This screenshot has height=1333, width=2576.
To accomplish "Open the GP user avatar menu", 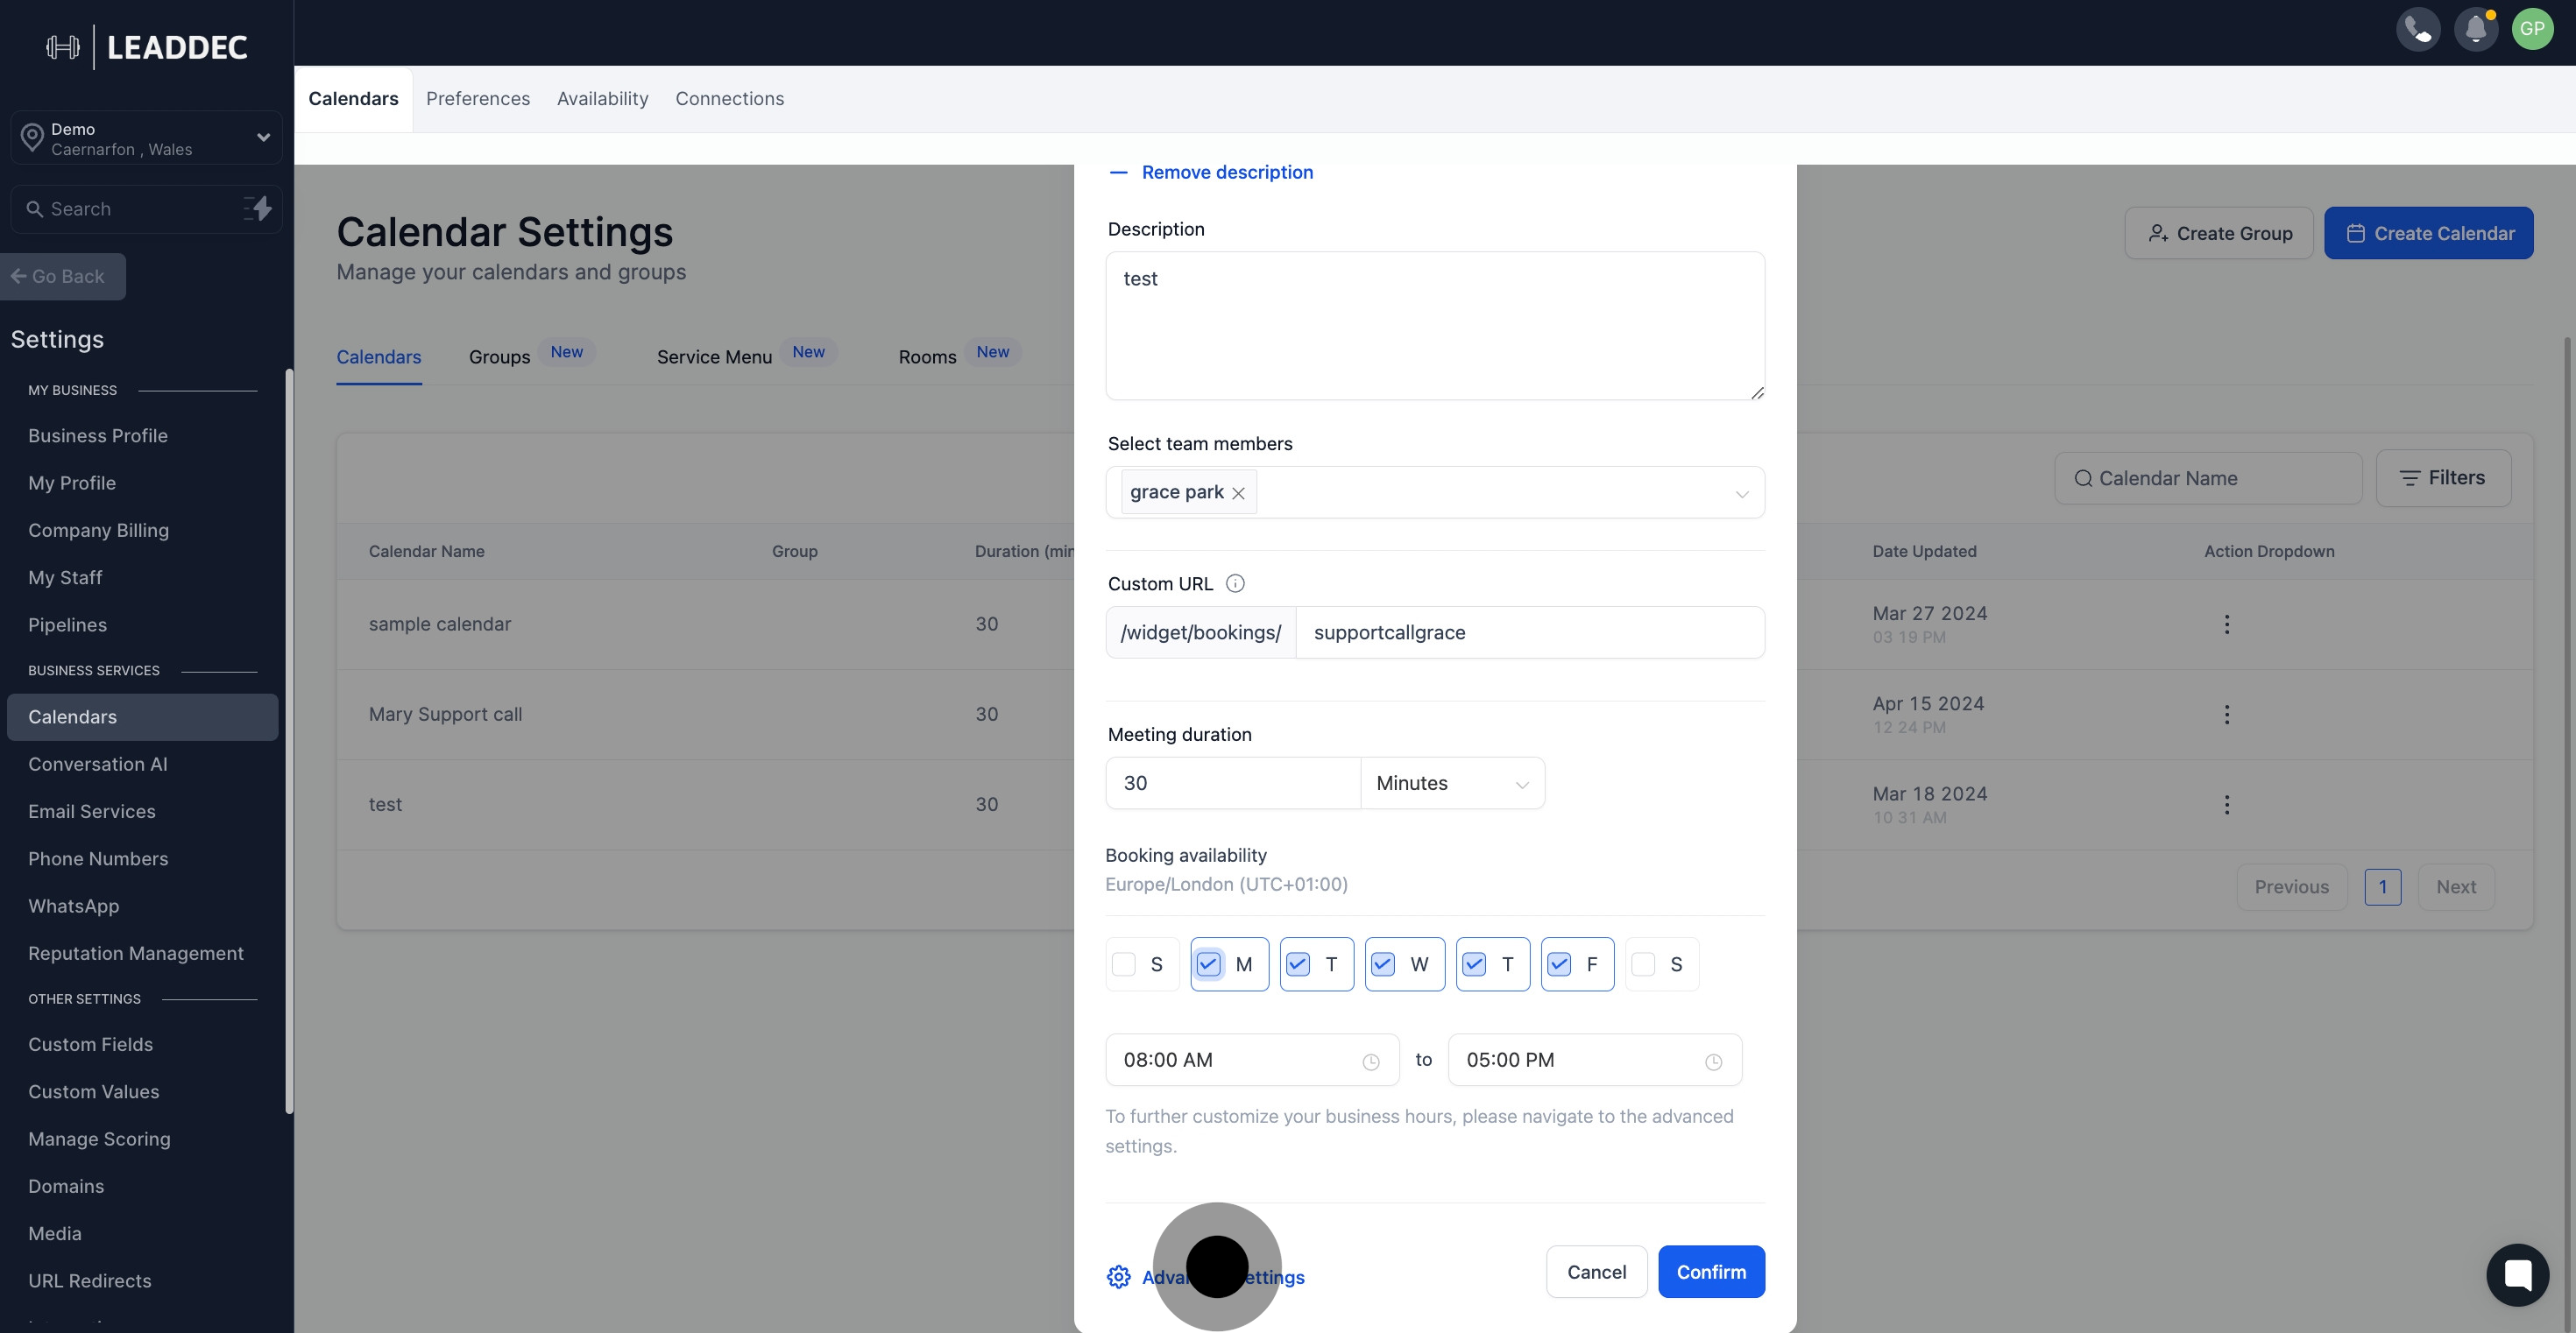I will click(2532, 29).
